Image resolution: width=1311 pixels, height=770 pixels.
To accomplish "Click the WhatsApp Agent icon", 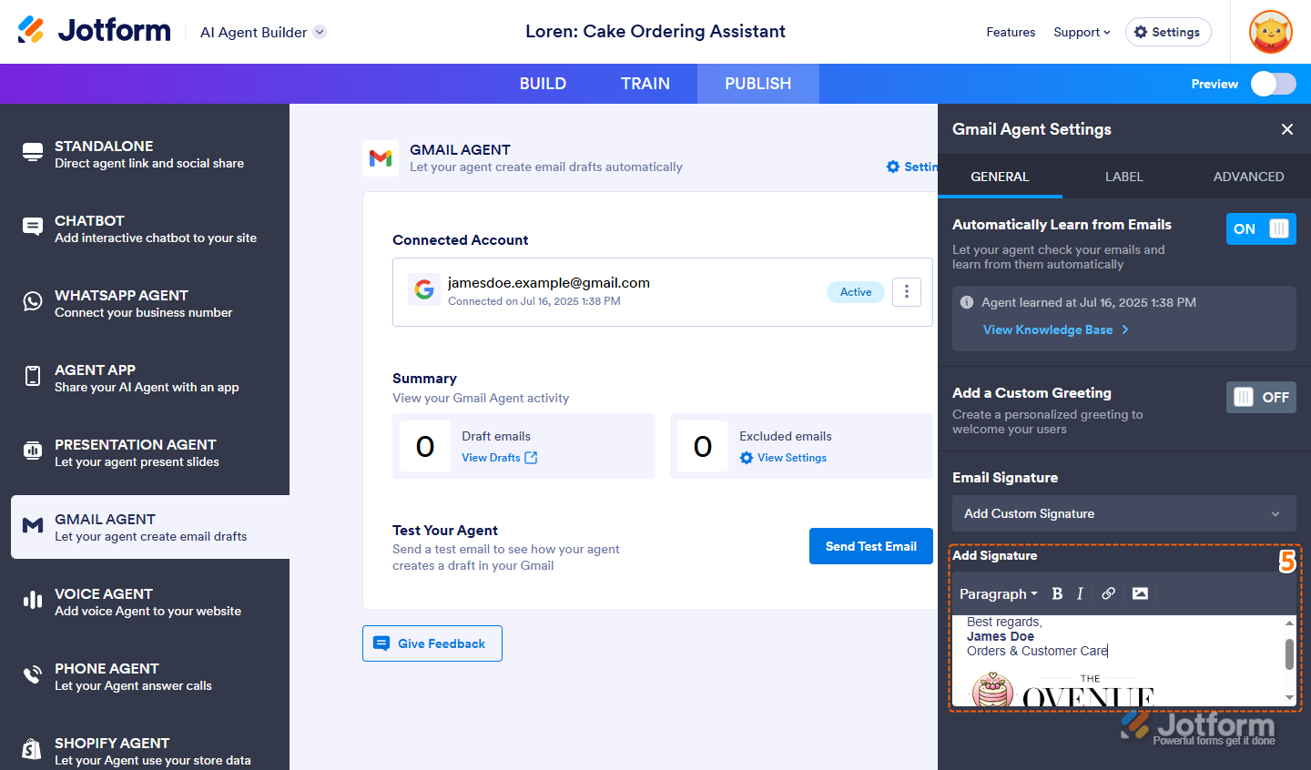I will pyautogui.click(x=33, y=302).
